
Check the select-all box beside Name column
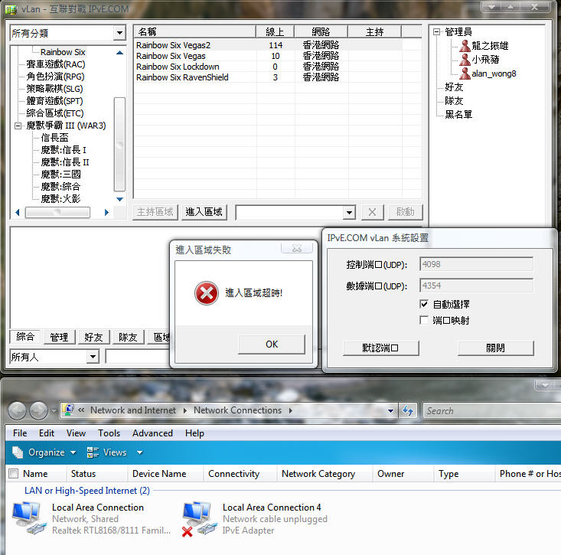pos(14,473)
